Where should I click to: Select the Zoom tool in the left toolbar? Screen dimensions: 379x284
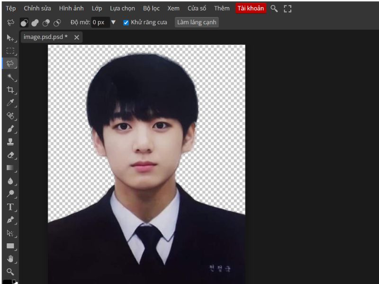(x=10, y=272)
